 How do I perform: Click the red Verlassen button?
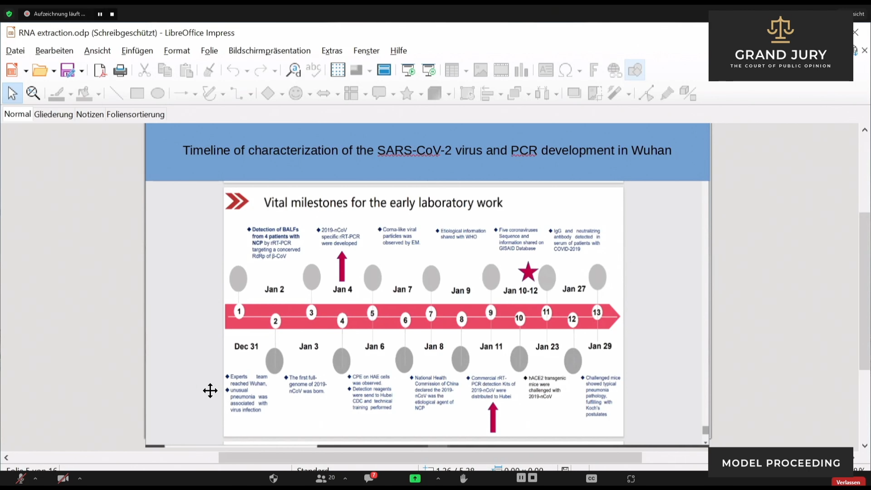point(848,482)
